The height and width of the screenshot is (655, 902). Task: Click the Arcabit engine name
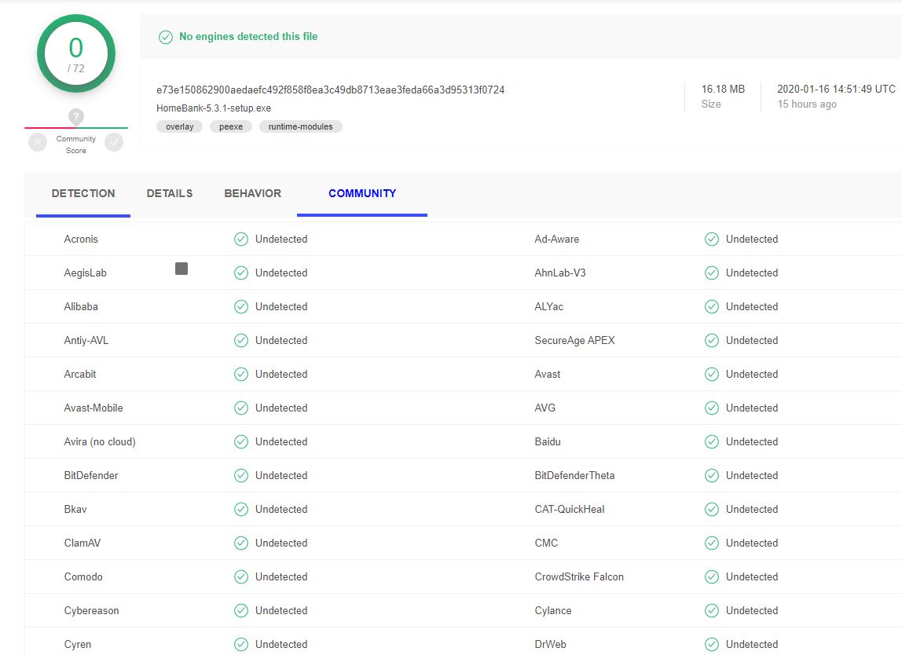(x=80, y=375)
